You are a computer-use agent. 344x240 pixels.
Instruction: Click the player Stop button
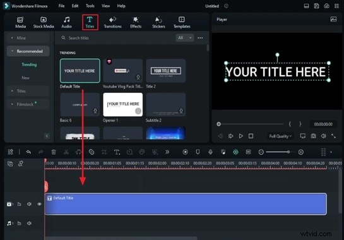point(251,136)
